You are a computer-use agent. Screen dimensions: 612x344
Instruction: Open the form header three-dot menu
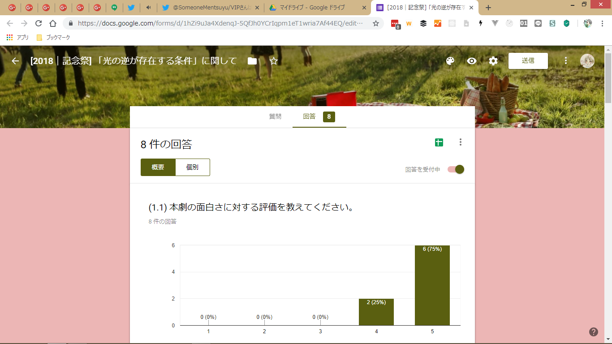tap(566, 61)
